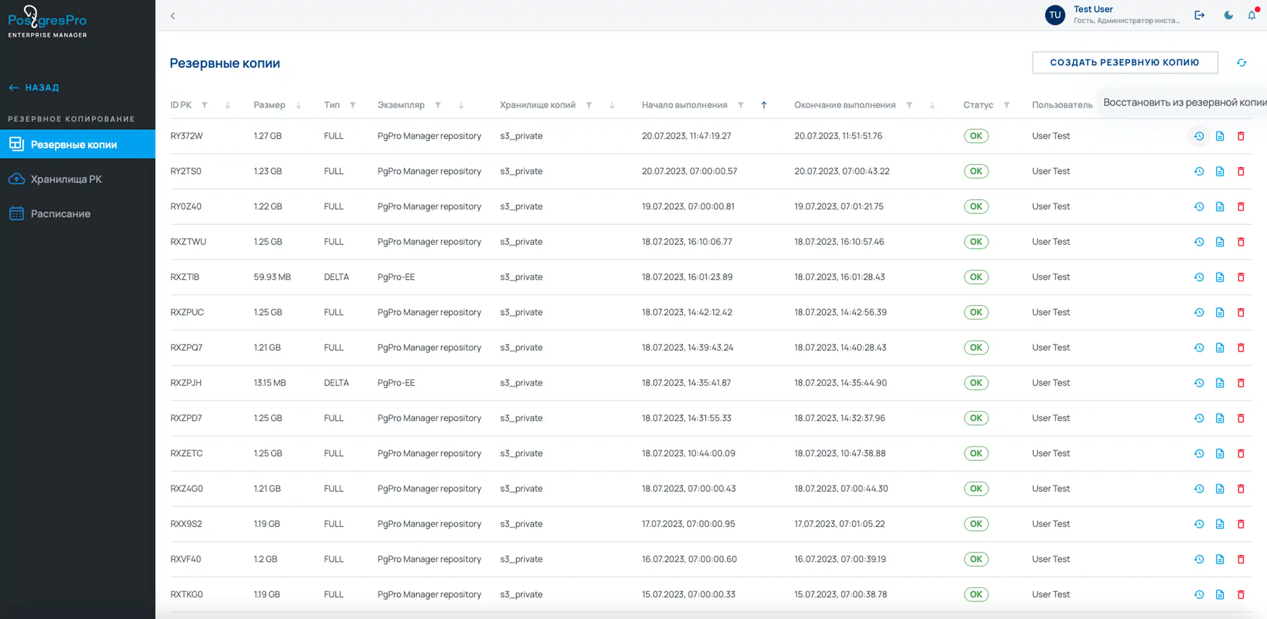
Task: Collapse sidebar with chevron arrow
Action: [173, 16]
